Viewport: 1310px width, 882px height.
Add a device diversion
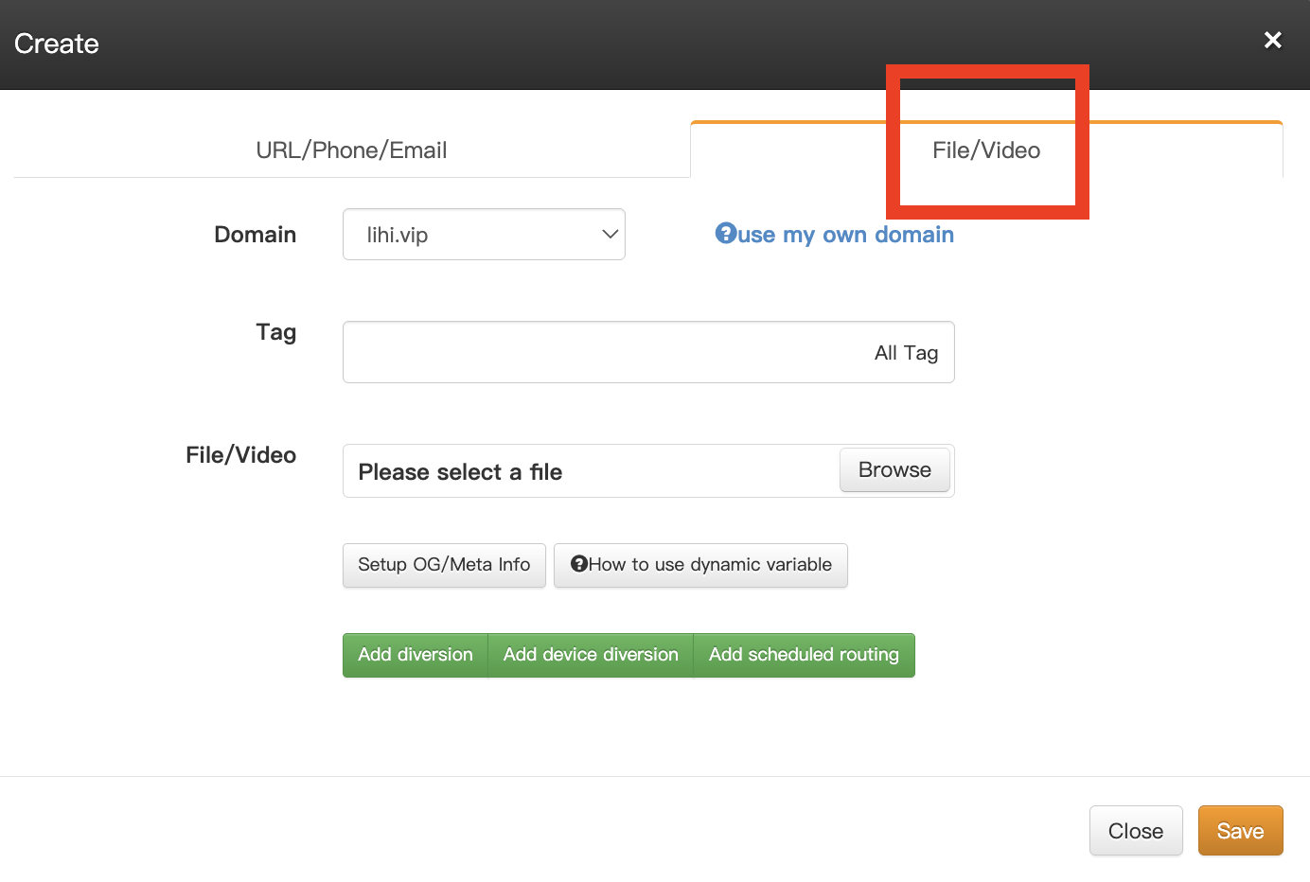click(591, 655)
